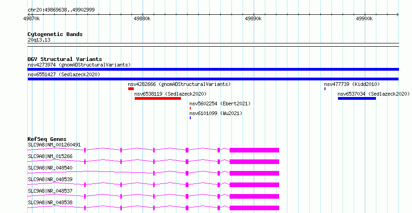Open nsv6537034 (Sedlazeck2020) label

[x=374, y=94]
